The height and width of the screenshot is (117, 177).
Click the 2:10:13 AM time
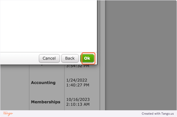click(78, 104)
